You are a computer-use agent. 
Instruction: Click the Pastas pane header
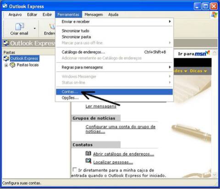coord(29,52)
